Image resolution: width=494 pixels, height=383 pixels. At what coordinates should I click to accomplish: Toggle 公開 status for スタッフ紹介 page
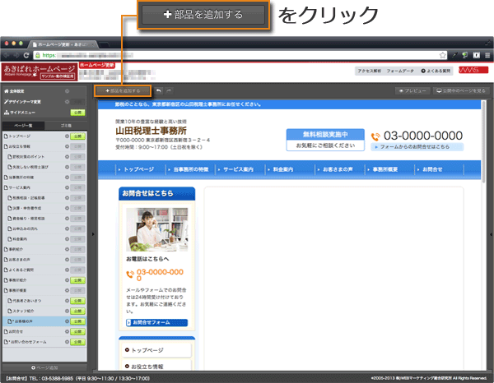[77, 312]
